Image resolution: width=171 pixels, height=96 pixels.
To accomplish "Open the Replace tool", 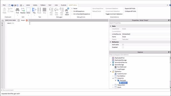I will point(23,10).
